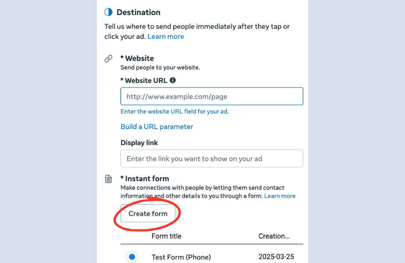Image resolution: width=405 pixels, height=263 pixels.
Task: Click the Website chain link icon
Action: (108, 59)
